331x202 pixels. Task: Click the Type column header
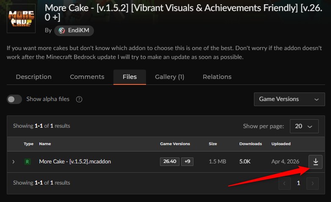(x=28, y=144)
